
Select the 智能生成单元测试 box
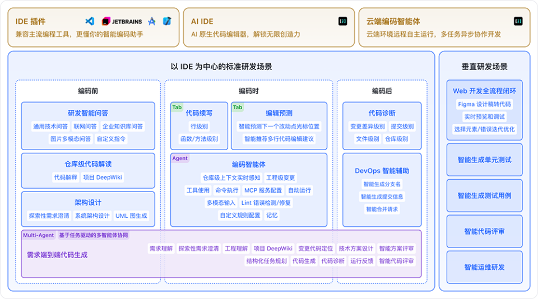(484, 160)
